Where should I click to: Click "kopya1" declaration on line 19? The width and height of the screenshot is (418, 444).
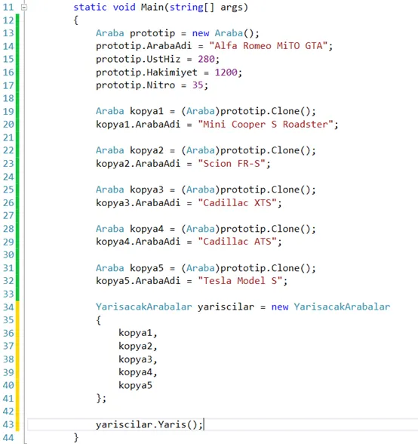[x=146, y=111]
